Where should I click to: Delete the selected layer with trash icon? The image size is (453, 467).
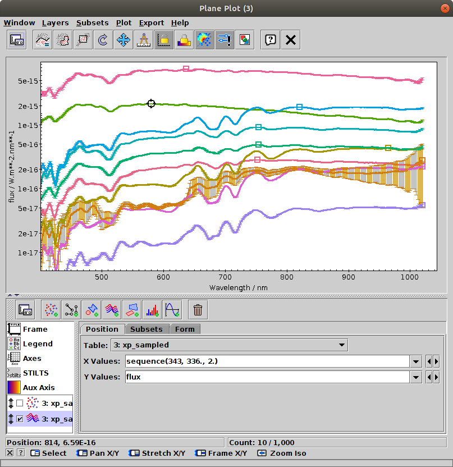[x=198, y=309]
